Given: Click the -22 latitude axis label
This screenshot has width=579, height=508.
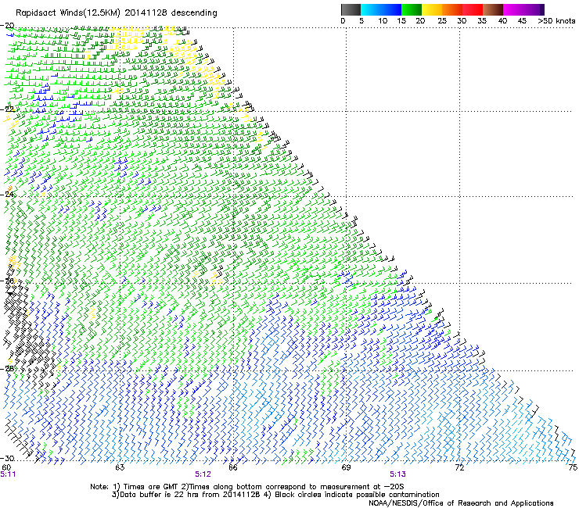Looking at the screenshot, I should tap(7, 109).
